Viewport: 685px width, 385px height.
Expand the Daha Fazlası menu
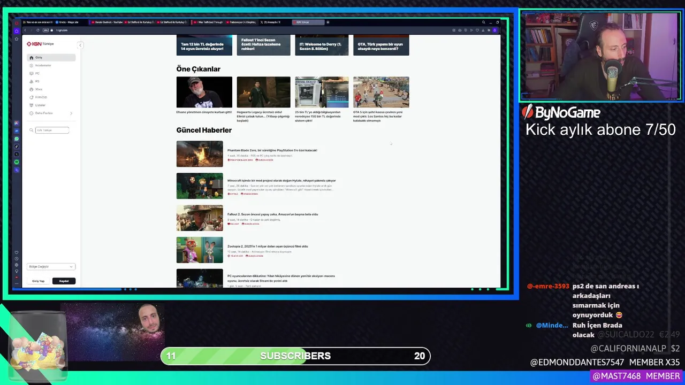coord(51,113)
